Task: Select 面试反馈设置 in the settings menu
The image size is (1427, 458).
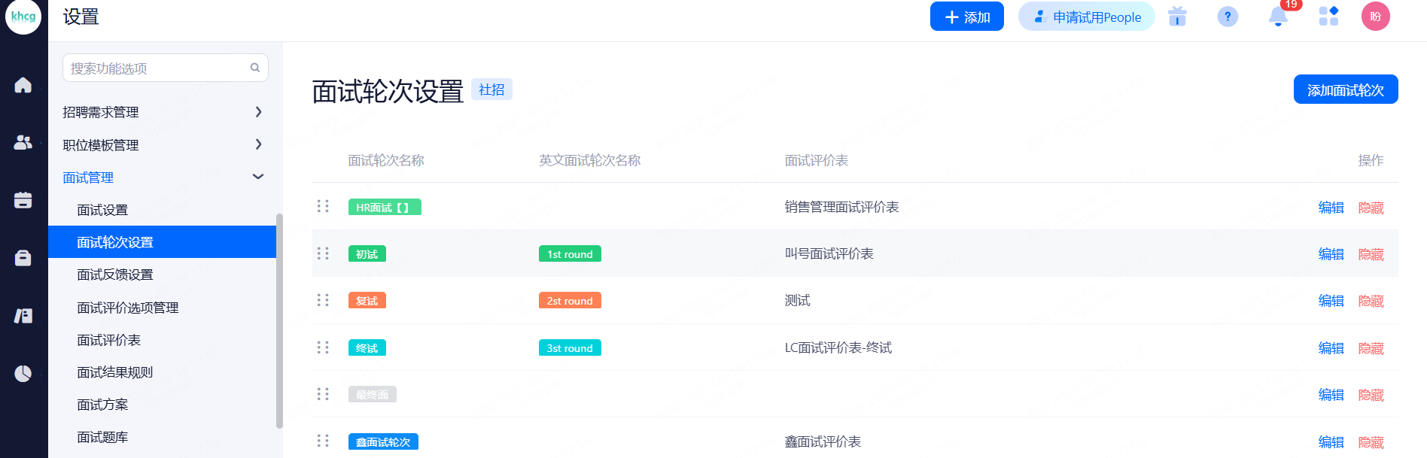Action: pyautogui.click(x=115, y=274)
